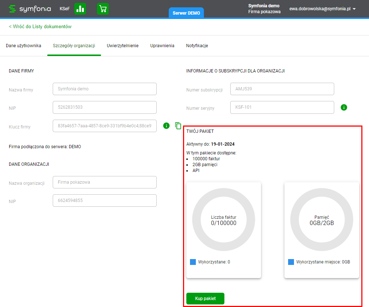
Task: Click 'Firma podłączona do serwera: DEMO' text
Action: click(45, 147)
